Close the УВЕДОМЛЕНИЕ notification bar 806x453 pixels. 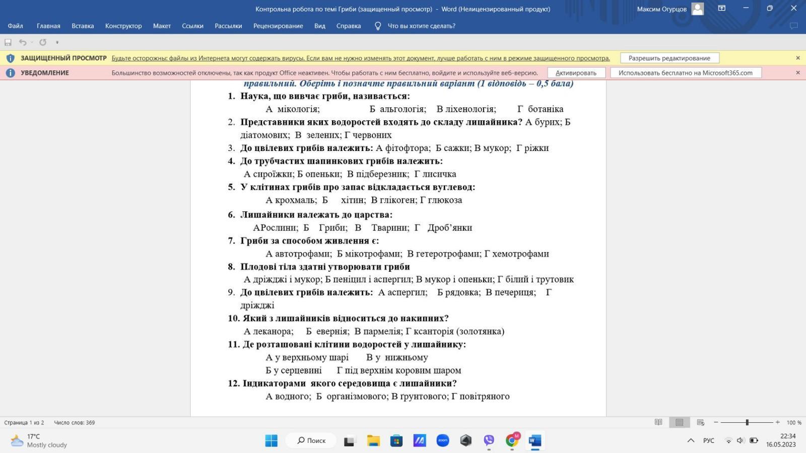click(798, 72)
